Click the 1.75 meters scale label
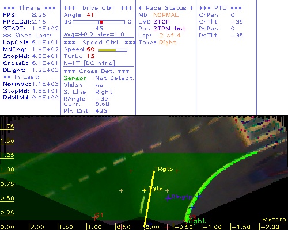288x230 pixels. pos(7,126)
